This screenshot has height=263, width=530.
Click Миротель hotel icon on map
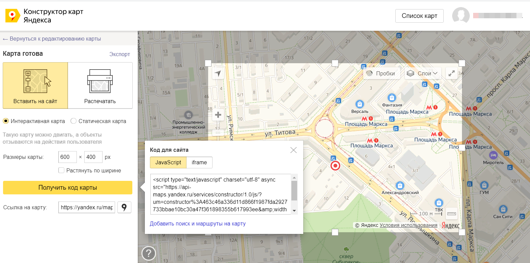click(x=493, y=155)
